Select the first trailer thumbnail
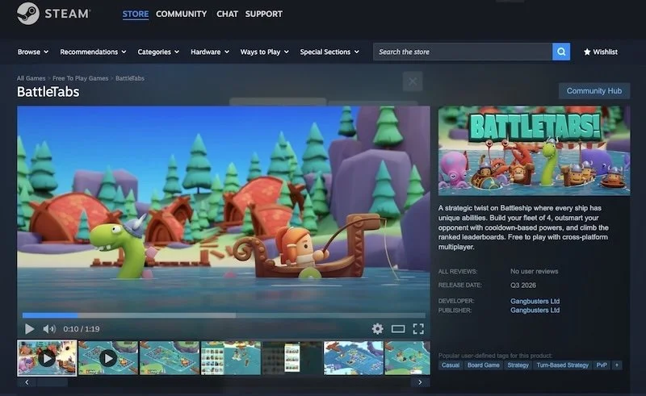Screen dimensions: 646x396 click(x=47, y=358)
